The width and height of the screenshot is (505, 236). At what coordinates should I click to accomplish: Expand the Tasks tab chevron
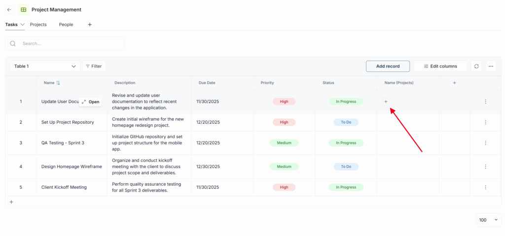pos(23,24)
